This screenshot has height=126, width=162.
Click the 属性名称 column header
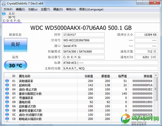click(x=25, y=76)
